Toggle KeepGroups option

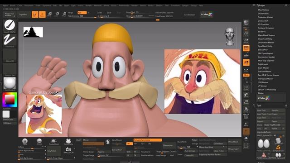tap(161, 155)
